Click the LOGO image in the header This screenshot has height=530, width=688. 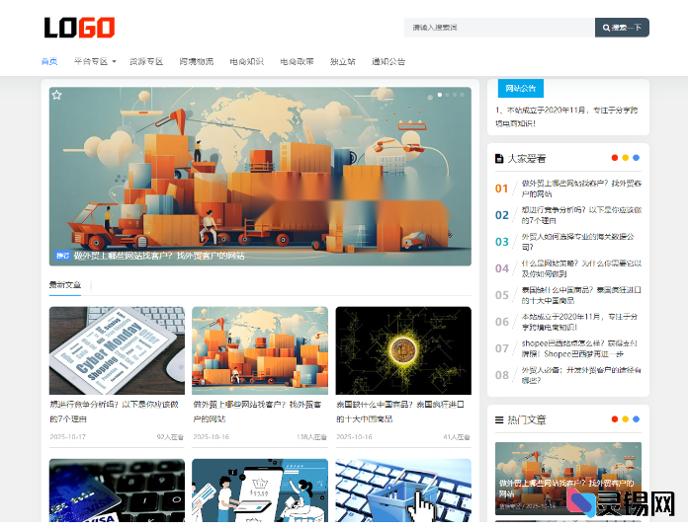tap(79, 28)
